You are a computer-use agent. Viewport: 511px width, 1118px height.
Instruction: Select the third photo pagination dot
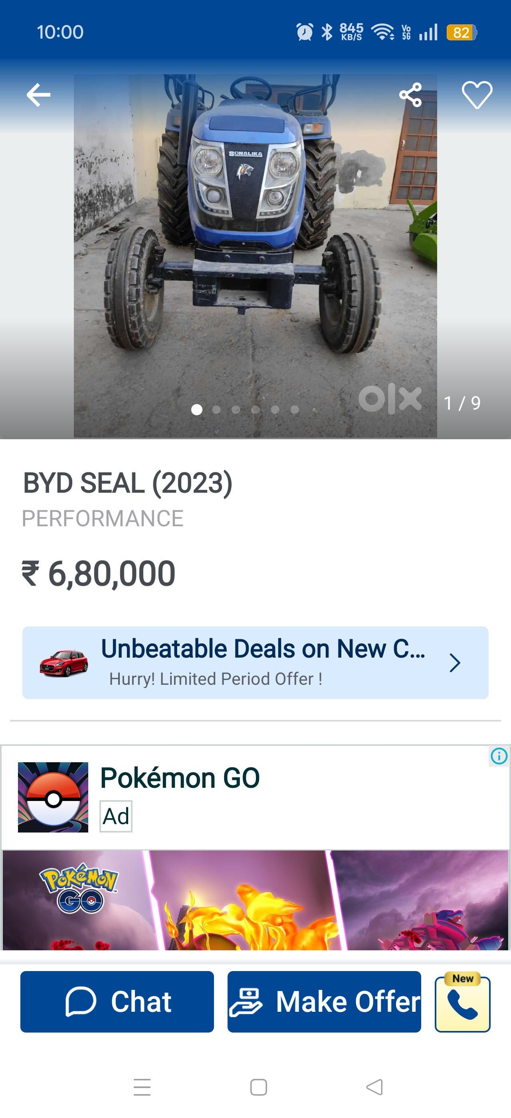pos(236,410)
